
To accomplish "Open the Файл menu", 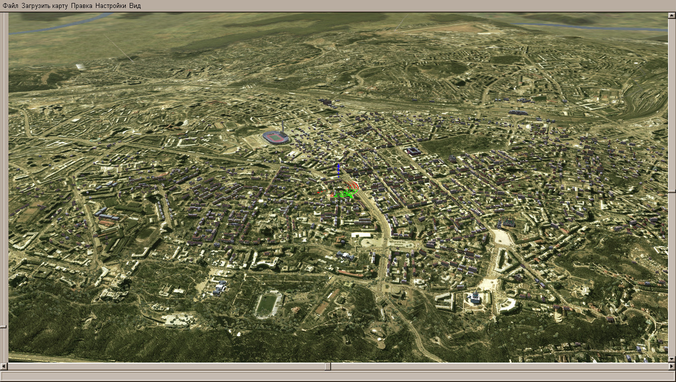I will (10, 6).
